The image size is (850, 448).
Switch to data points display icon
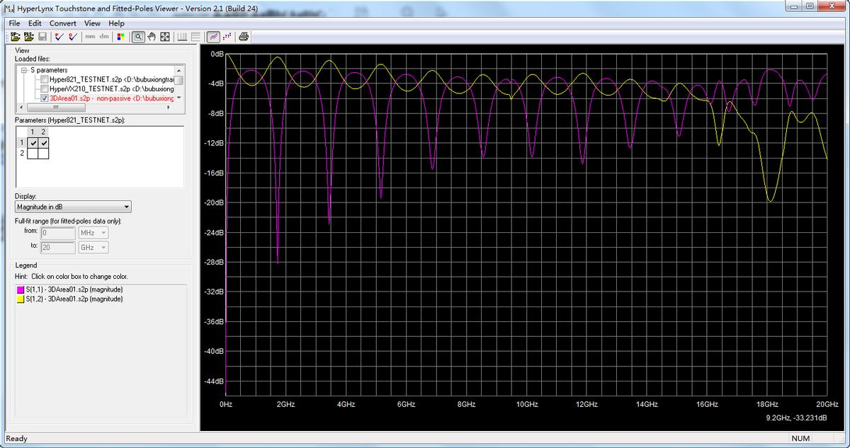click(227, 37)
